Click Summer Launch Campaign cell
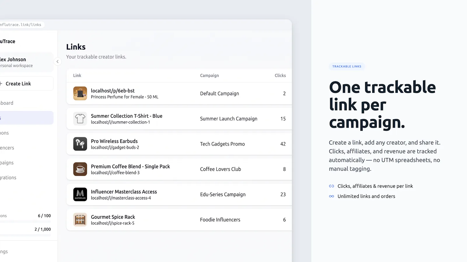The image size is (467, 262). [x=229, y=119]
